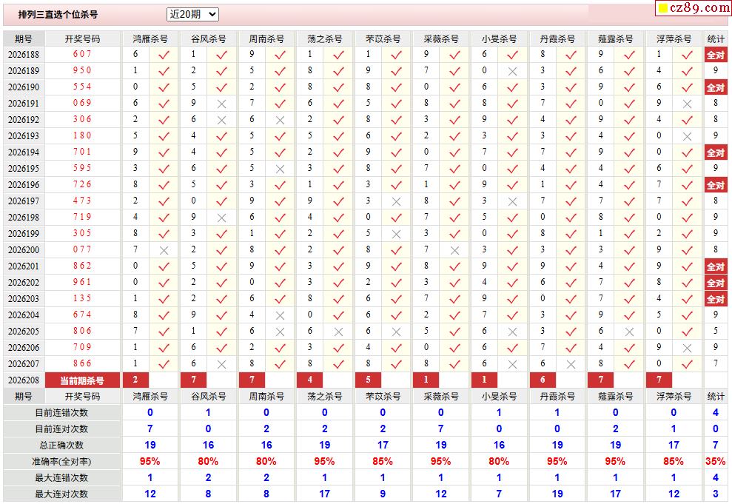Click winning number 077
Viewport: 732px width, 504px height.
(82, 249)
